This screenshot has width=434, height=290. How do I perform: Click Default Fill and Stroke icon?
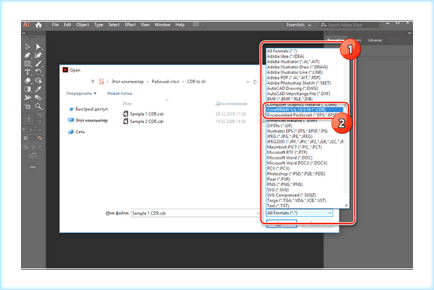pyautogui.click(x=25, y=129)
